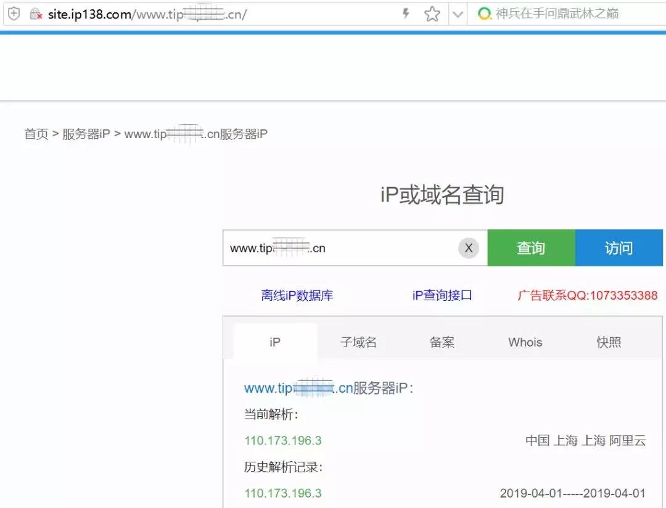Bookmark this page using the star icon
Image resolution: width=666 pixels, height=508 pixels.
coord(432,12)
